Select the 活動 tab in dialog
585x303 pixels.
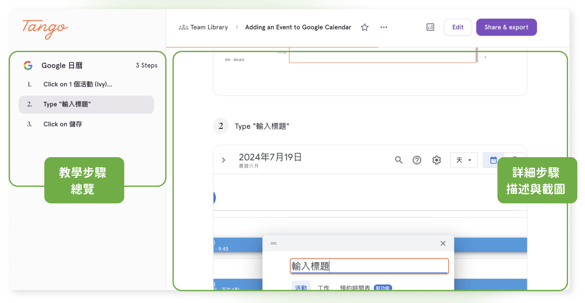301,287
